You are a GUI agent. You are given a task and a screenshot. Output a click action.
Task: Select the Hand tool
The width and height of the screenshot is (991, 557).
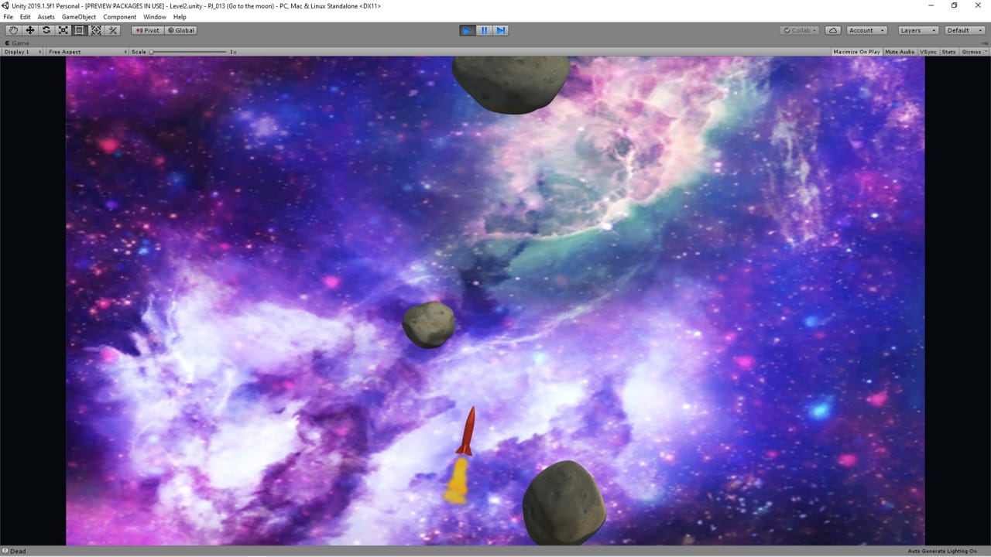pos(13,30)
